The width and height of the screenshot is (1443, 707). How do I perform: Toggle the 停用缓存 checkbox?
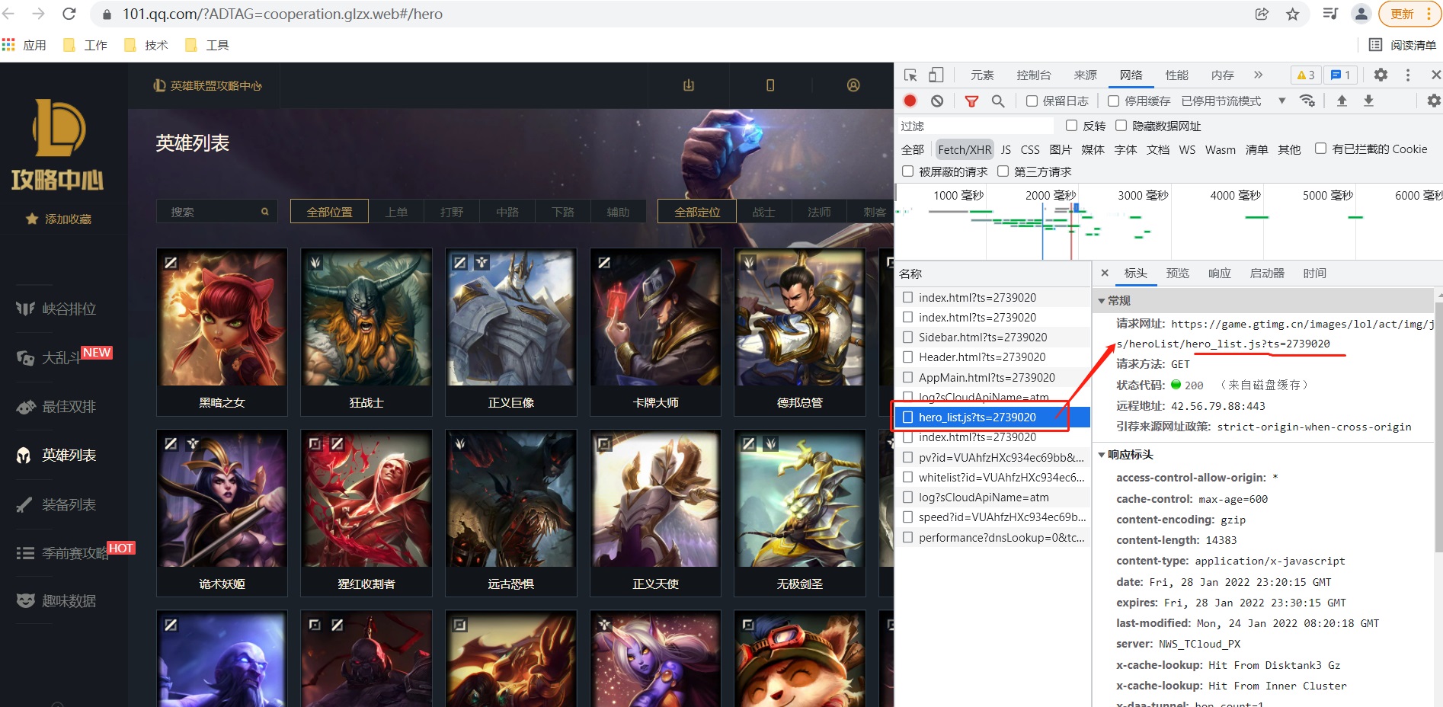pos(1113,101)
